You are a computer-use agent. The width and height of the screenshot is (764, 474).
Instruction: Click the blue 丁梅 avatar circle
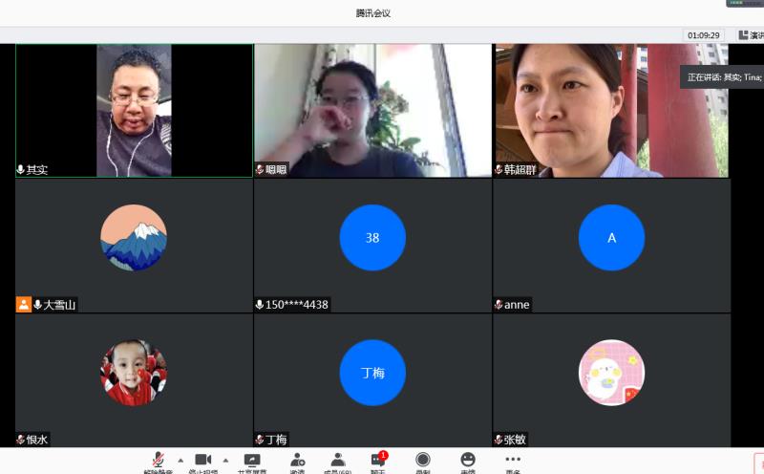pos(372,373)
